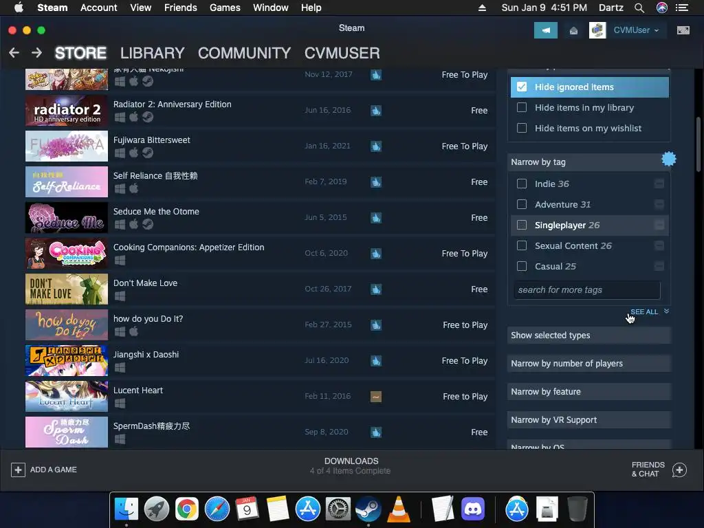This screenshot has width=704, height=528.
Task: Open Siri from the menu bar
Action: coord(662,8)
